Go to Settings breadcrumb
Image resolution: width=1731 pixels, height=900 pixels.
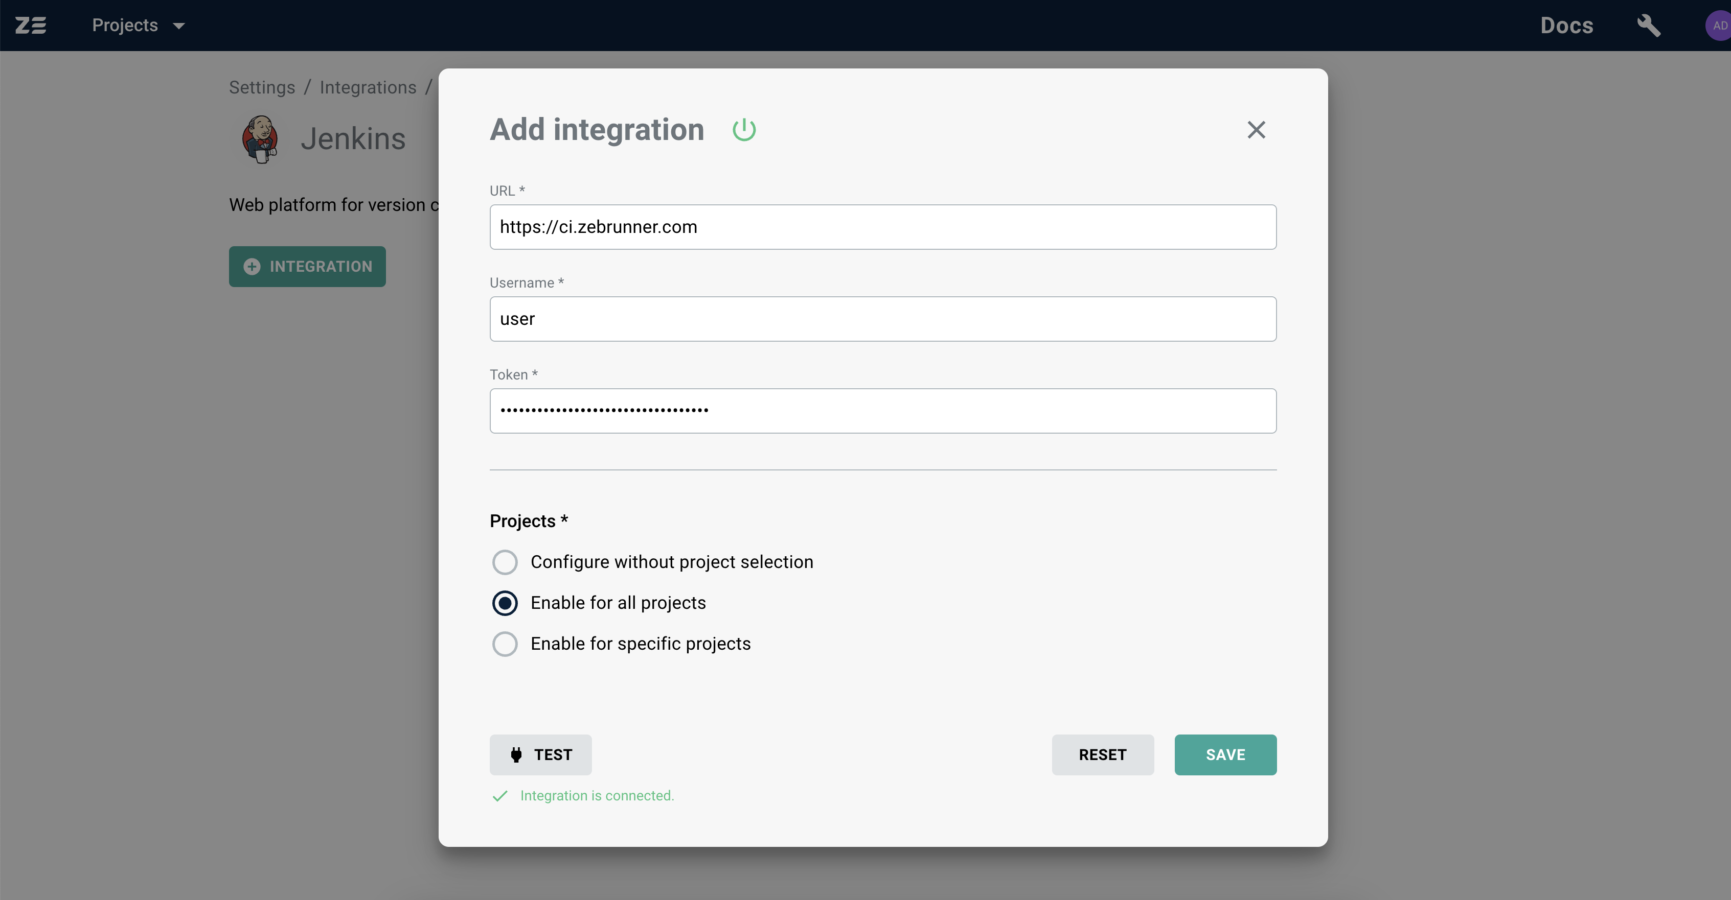262,87
